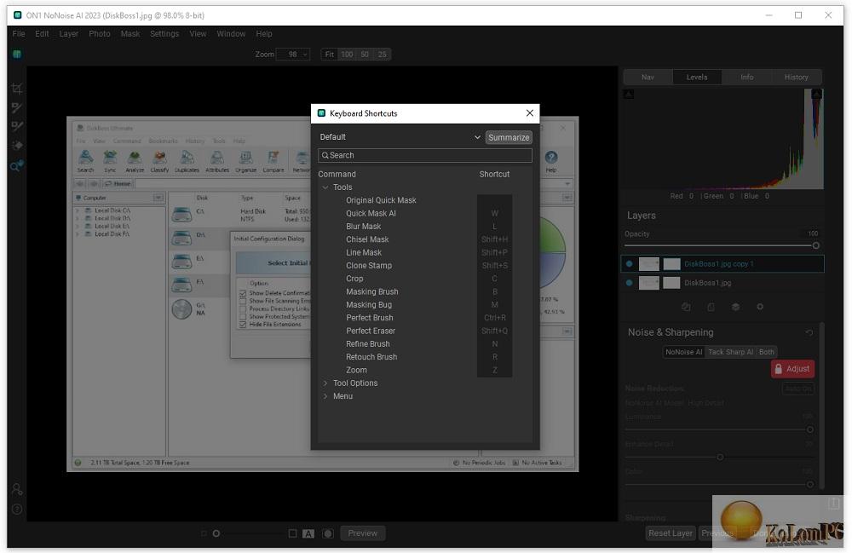852x553 pixels.
Task: Open the ON1 NoNoise module icon
Action: [17, 55]
